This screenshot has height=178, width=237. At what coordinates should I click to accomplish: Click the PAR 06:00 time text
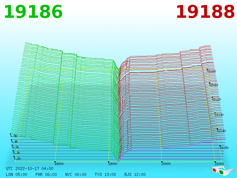(x=46, y=174)
